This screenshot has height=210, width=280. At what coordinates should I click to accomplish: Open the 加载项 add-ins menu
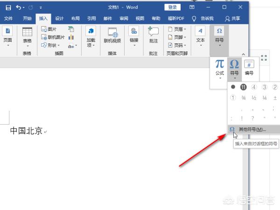tap(91, 36)
